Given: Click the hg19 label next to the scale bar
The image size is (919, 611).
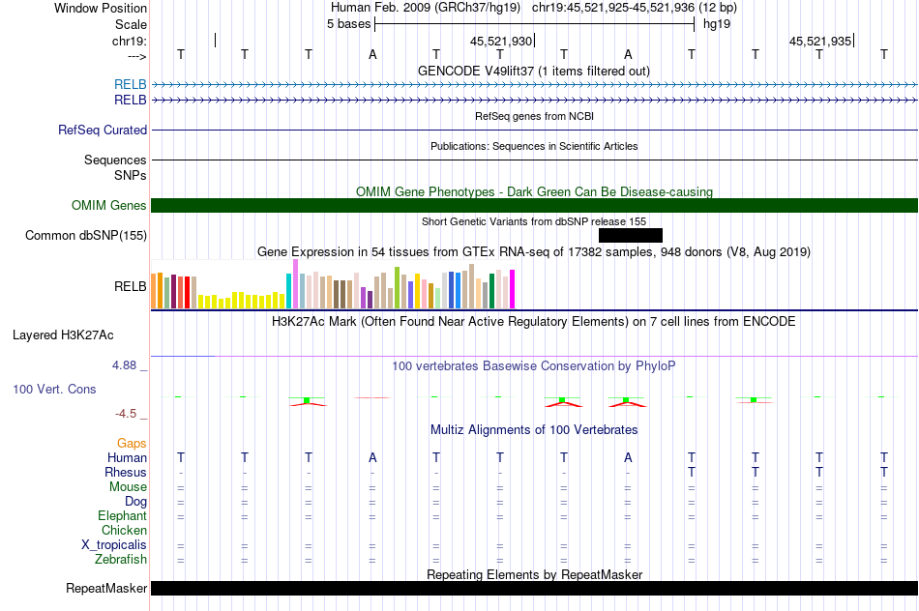Looking at the screenshot, I should (x=717, y=24).
